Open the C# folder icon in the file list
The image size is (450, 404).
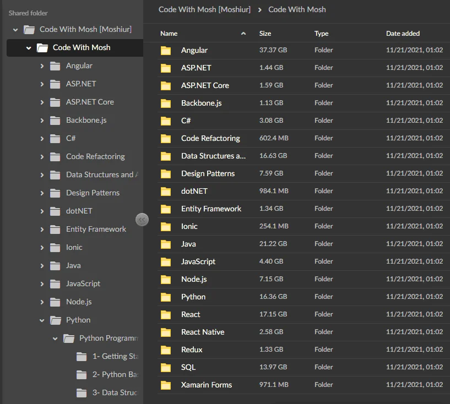point(166,121)
